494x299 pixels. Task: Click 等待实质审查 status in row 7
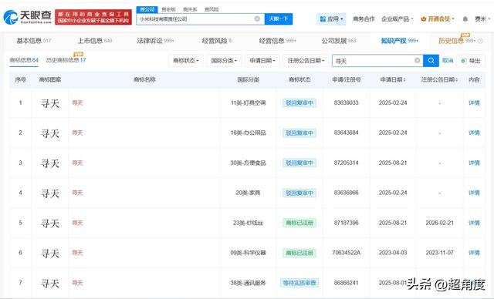click(299, 283)
